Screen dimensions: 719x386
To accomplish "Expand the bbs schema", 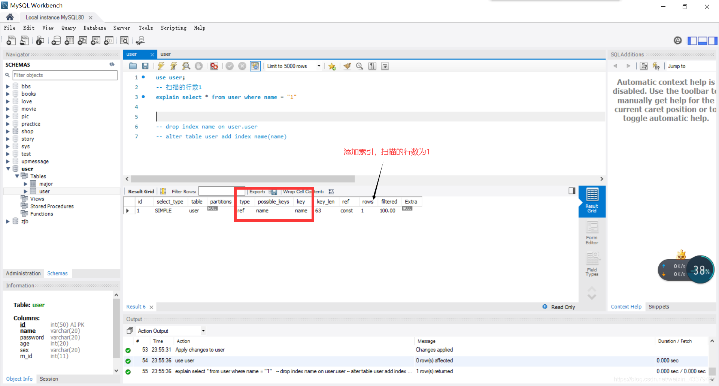I will [x=8, y=87].
